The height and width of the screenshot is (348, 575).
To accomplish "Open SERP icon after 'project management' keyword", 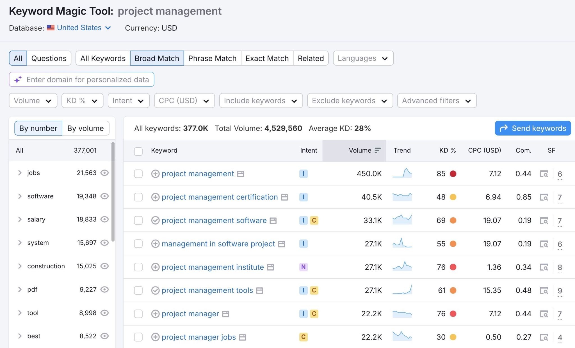I will (240, 174).
